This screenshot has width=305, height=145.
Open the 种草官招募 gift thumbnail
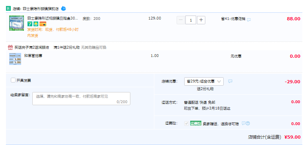click(15, 59)
